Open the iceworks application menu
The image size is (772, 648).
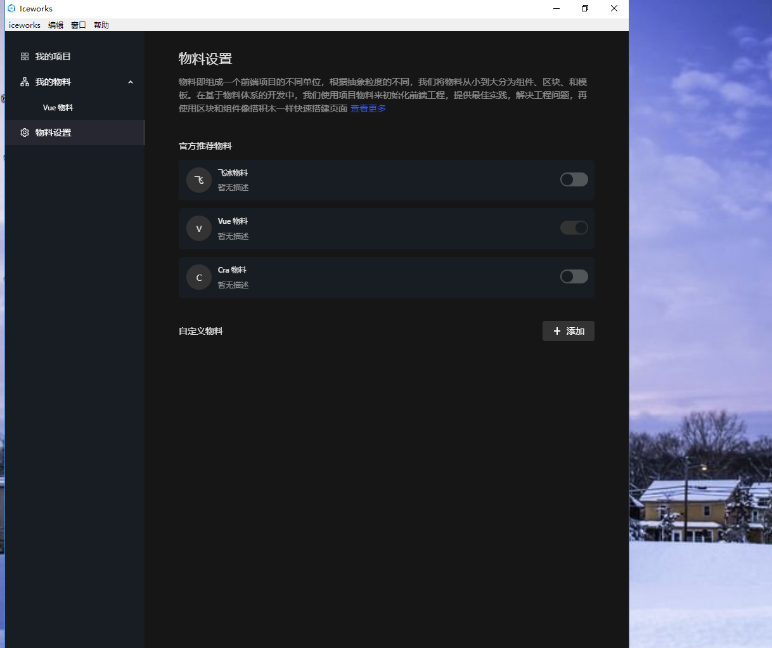23,25
